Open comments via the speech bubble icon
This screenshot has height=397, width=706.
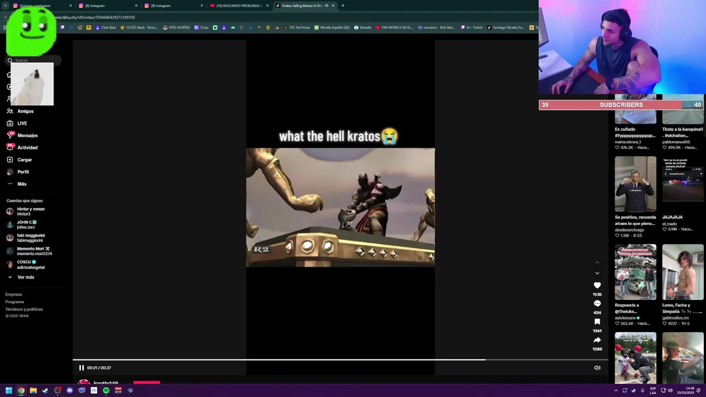[x=597, y=303]
